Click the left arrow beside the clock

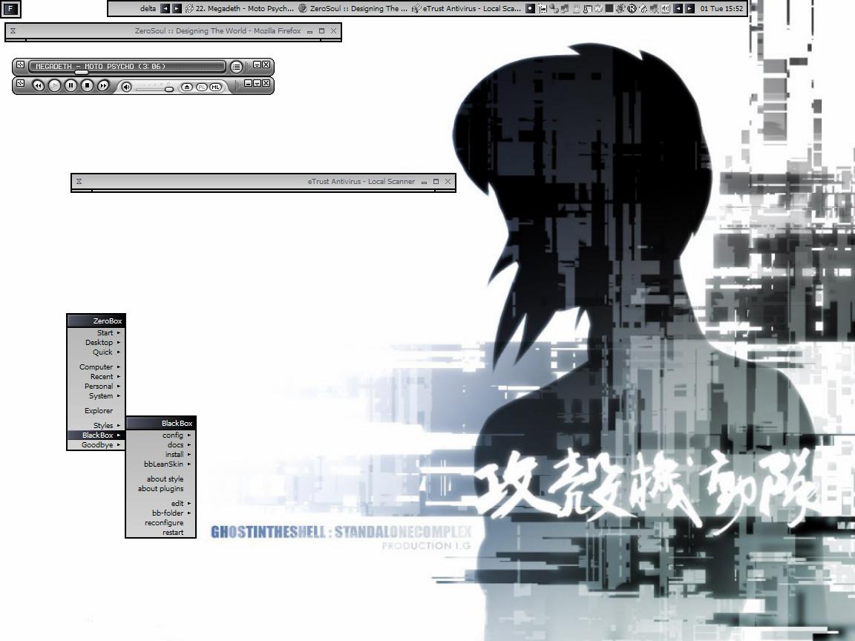coord(678,9)
